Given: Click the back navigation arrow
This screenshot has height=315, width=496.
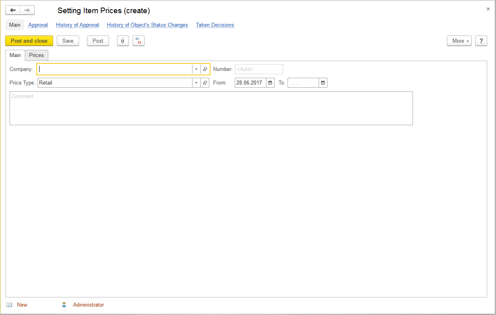Looking at the screenshot, I should tap(13, 10).
